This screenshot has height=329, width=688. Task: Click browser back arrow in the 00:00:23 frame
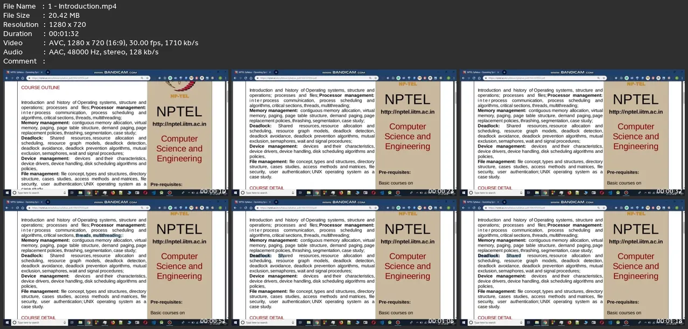tap(236, 78)
